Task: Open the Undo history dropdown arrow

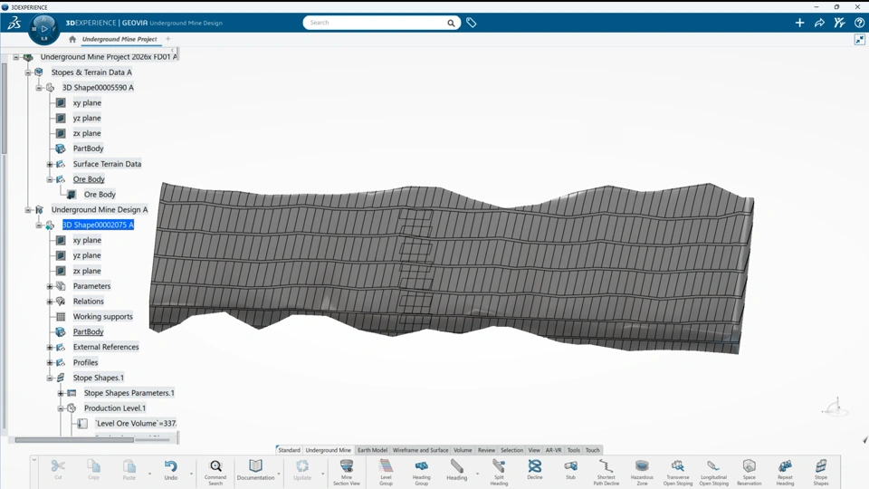Action: tap(191, 474)
